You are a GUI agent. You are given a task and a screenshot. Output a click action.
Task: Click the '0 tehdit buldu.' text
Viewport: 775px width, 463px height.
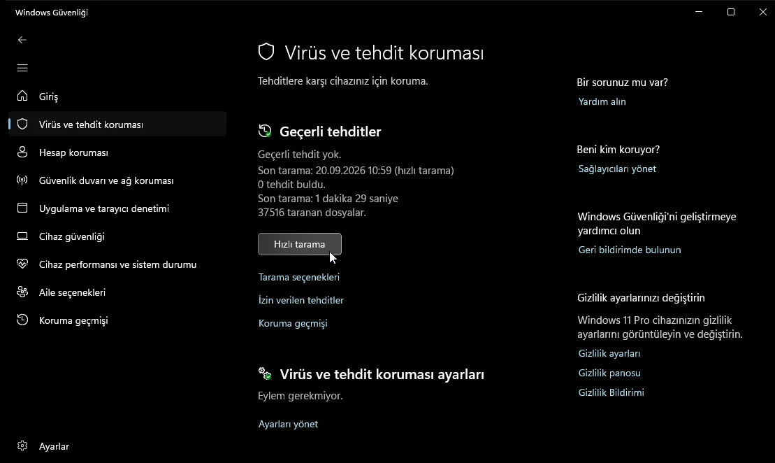click(291, 185)
